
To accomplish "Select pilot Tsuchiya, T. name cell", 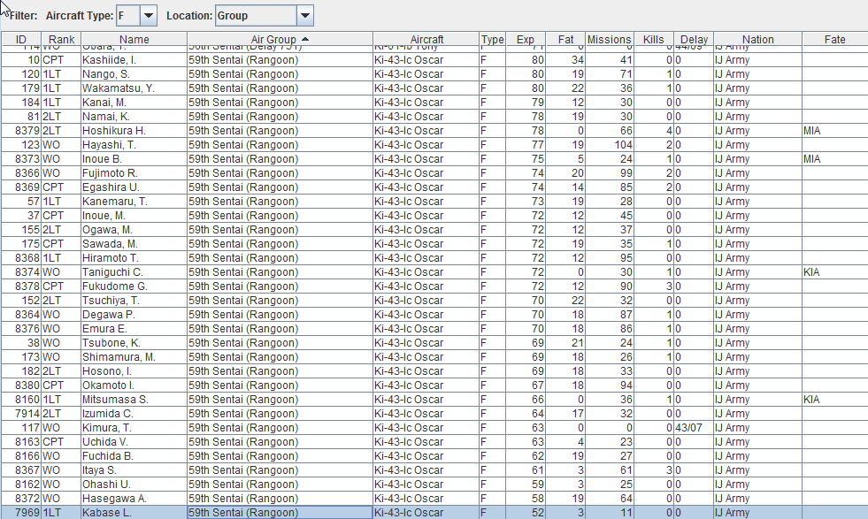I will coord(134,301).
